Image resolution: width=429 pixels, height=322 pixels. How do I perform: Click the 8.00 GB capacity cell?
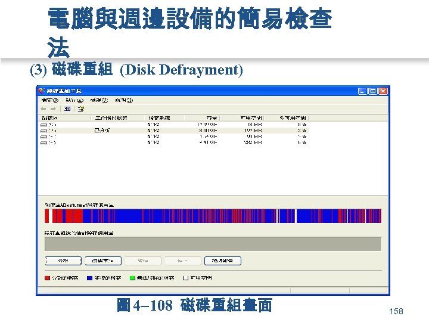tap(208, 131)
